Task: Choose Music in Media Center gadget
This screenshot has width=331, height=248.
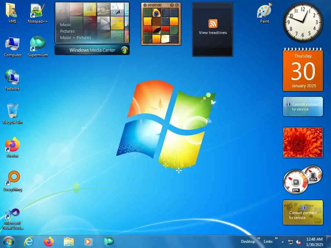Action: [66, 25]
